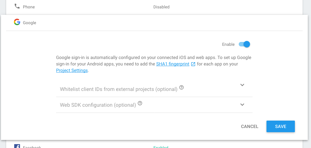
Task: Click the Disabled status for Phone
Action: (x=161, y=7)
